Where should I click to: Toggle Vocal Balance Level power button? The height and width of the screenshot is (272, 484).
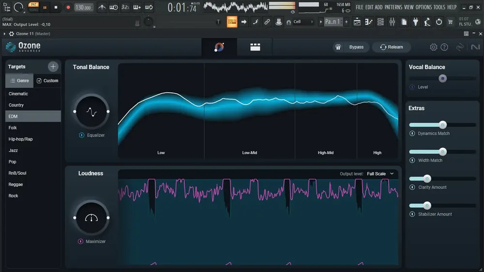pyautogui.click(x=412, y=87)
